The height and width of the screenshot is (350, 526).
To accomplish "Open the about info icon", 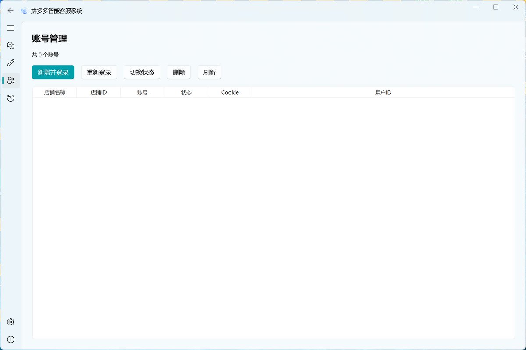I will coord(11,339).
